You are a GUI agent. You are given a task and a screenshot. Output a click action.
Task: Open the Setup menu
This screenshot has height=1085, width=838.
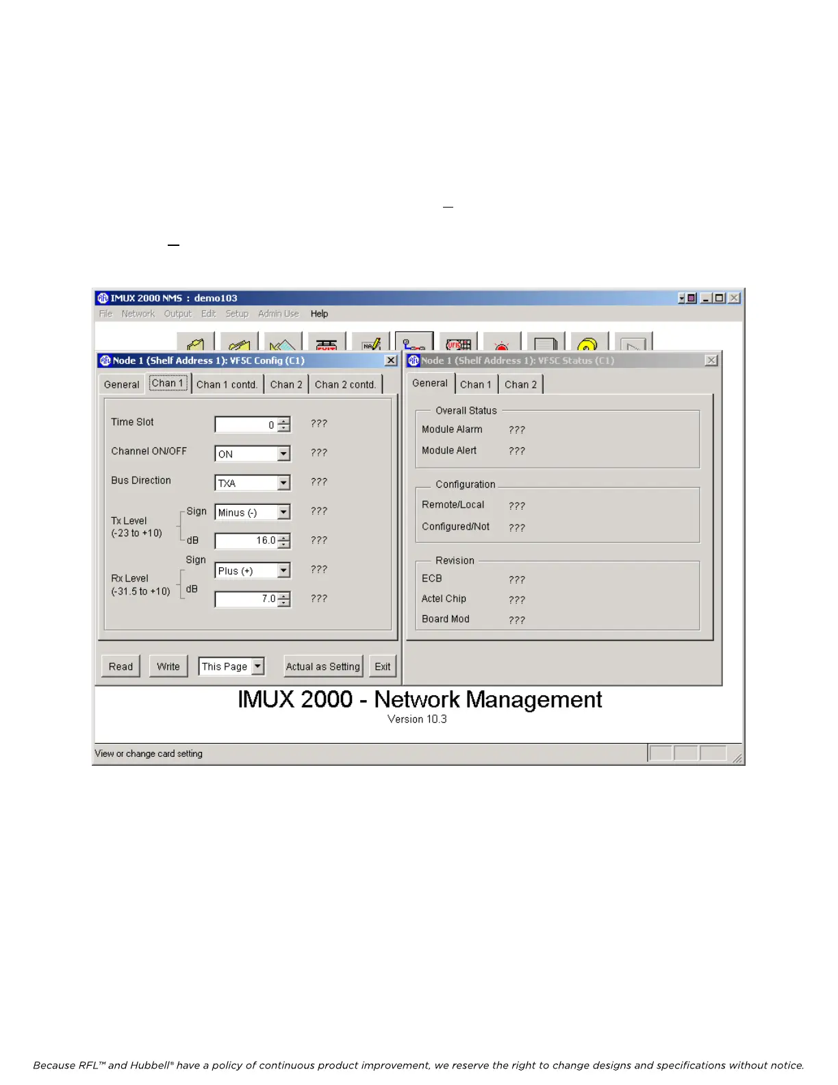click(x=237, y=314)
